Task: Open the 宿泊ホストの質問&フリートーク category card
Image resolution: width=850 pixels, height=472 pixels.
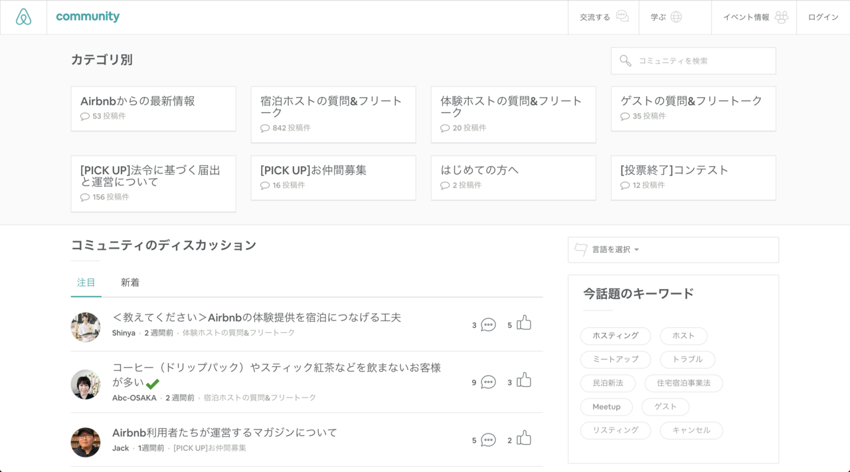Action: 333,114
